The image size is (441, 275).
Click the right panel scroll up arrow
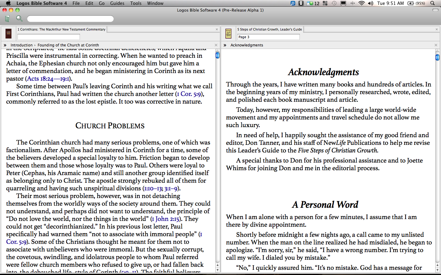(437, 266)
